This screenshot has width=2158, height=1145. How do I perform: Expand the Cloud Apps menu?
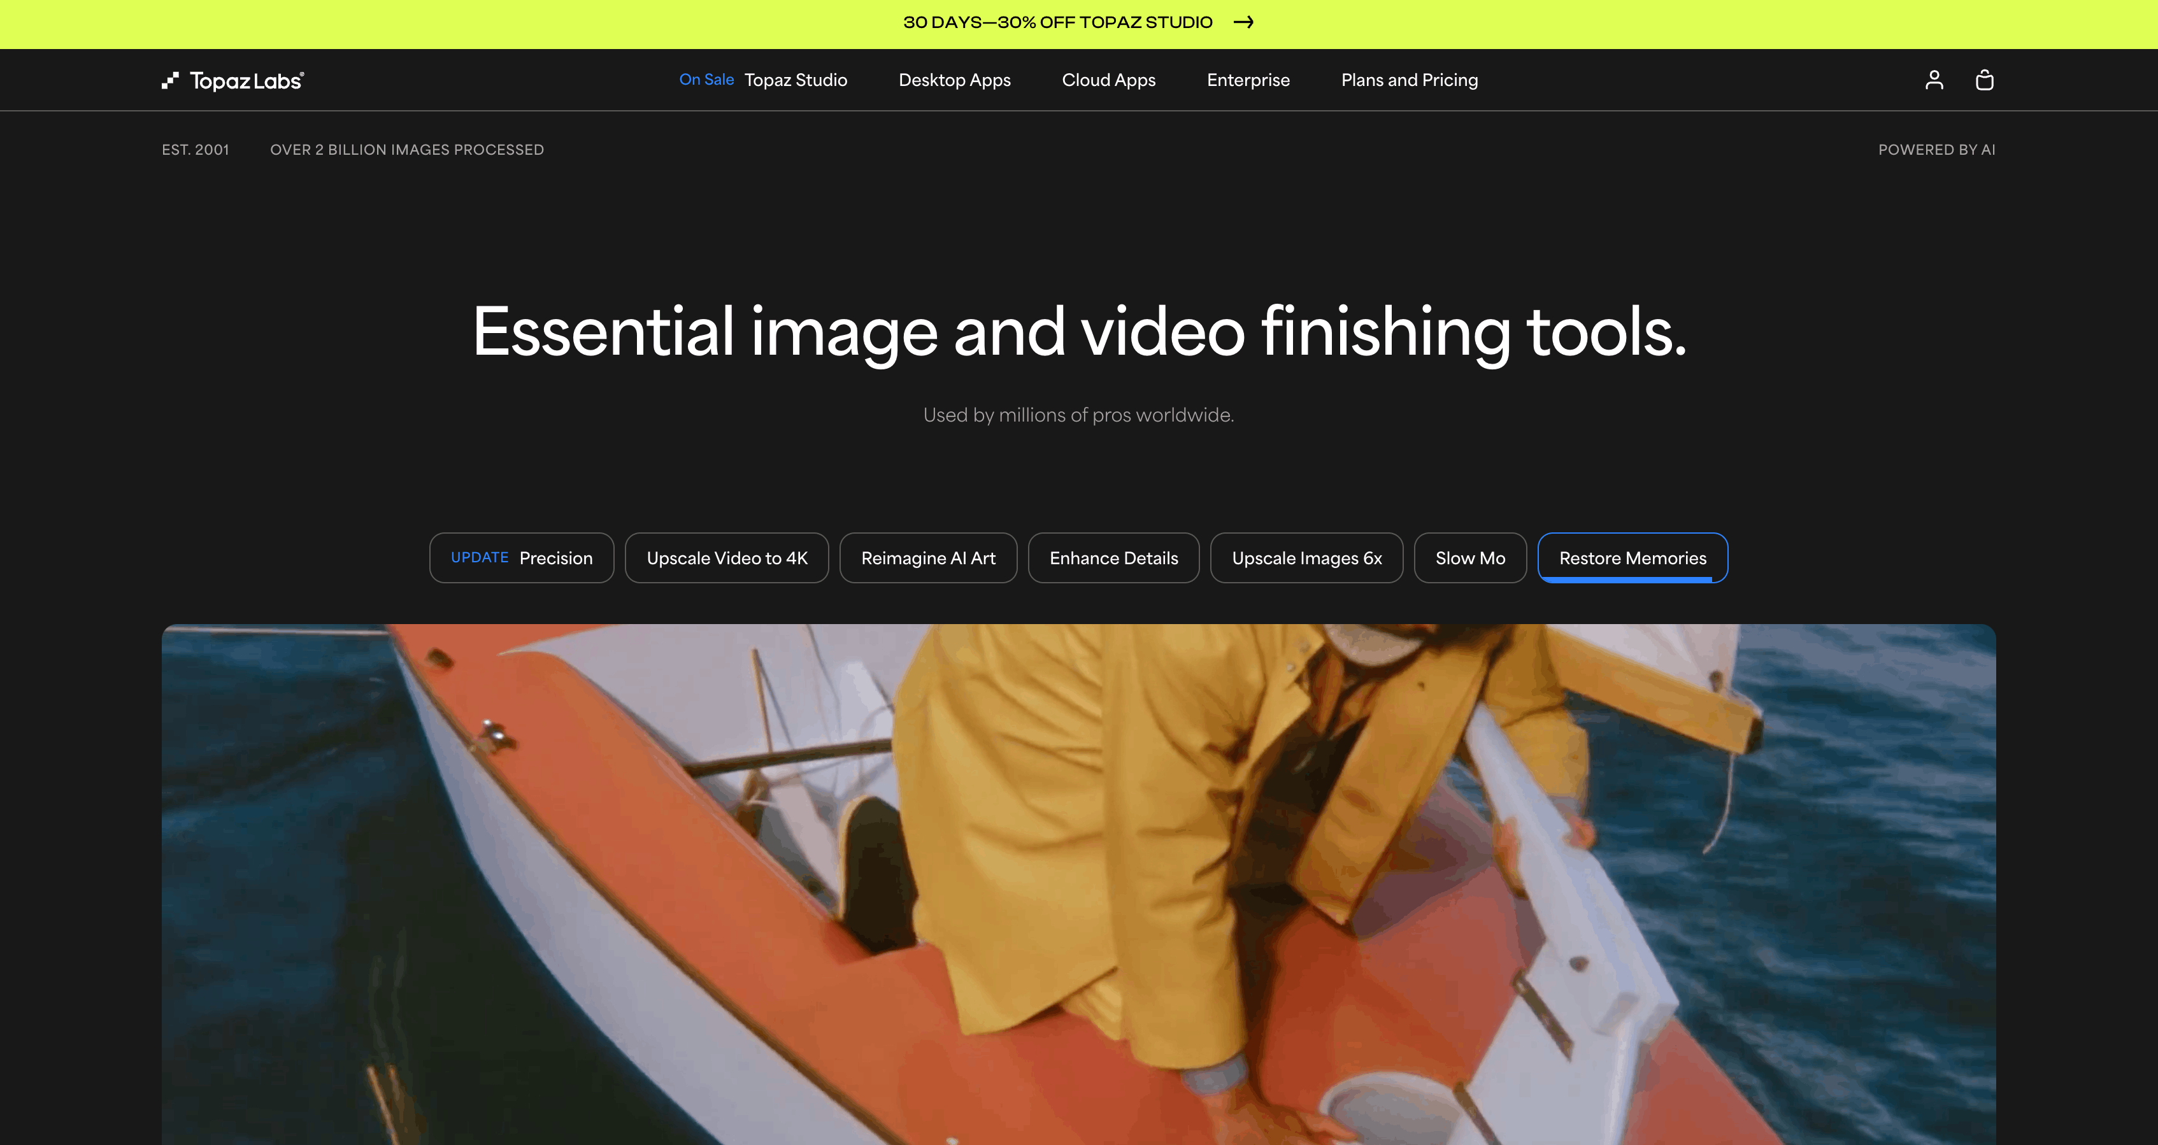[1108, 80]
